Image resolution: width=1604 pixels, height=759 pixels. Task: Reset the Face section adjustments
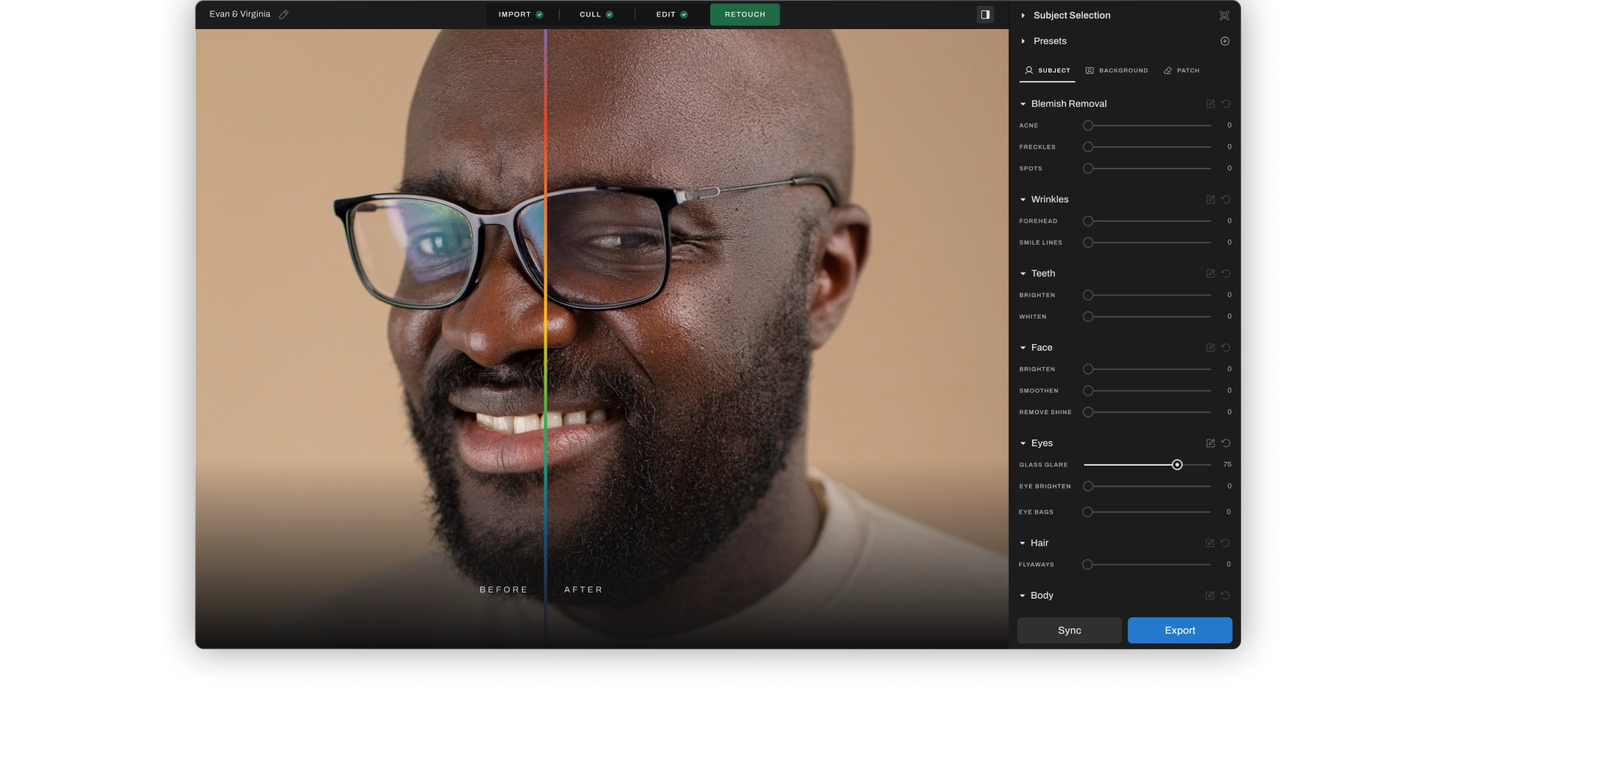point(1225,347)
